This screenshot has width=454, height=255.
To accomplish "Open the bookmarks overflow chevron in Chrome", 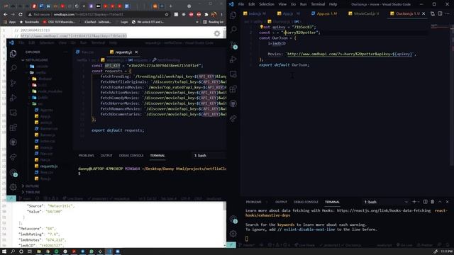I will (x=197, y=22).
